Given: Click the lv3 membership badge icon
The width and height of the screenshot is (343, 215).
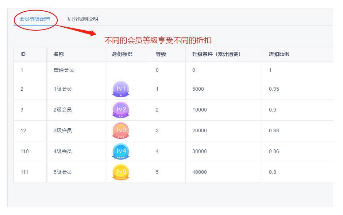Looking at the screenshot, I should pos(121,131).
